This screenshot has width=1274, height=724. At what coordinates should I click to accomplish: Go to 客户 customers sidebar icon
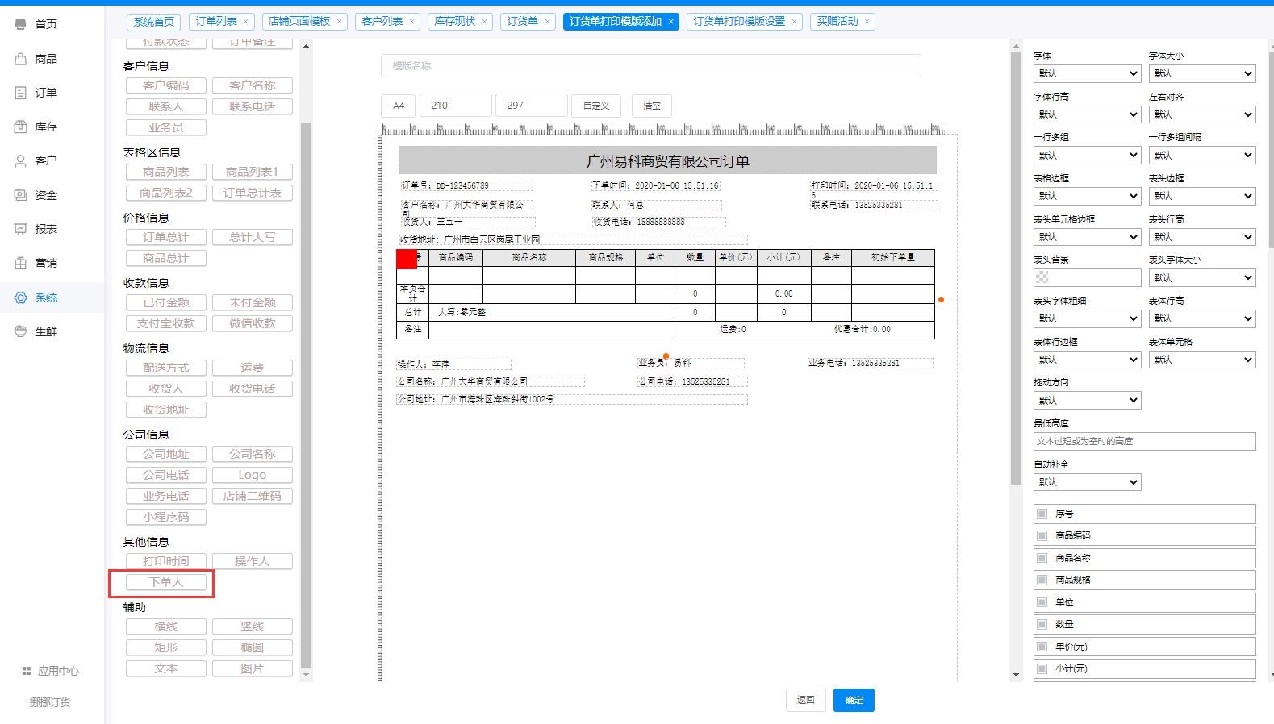[x=21, y=160]
